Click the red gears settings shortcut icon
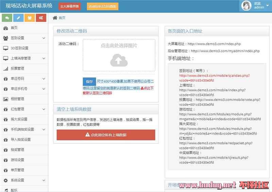Screen dimensions: 272x192 [x=41, y=18]
